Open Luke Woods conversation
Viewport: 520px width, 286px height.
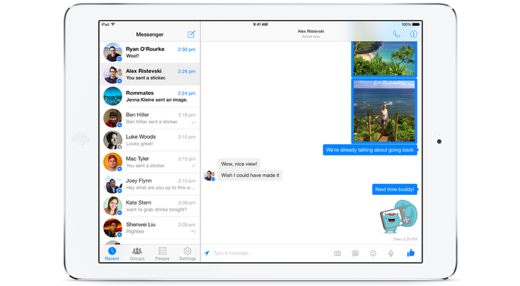150,140
